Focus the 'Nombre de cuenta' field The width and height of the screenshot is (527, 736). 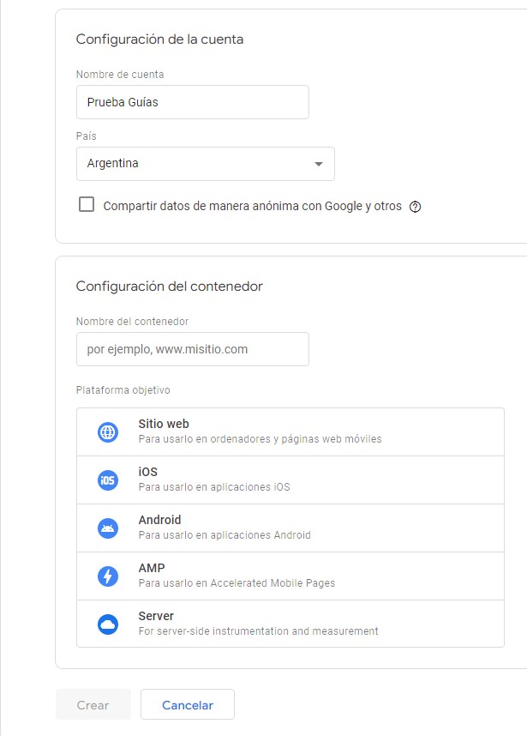[192, 102]
